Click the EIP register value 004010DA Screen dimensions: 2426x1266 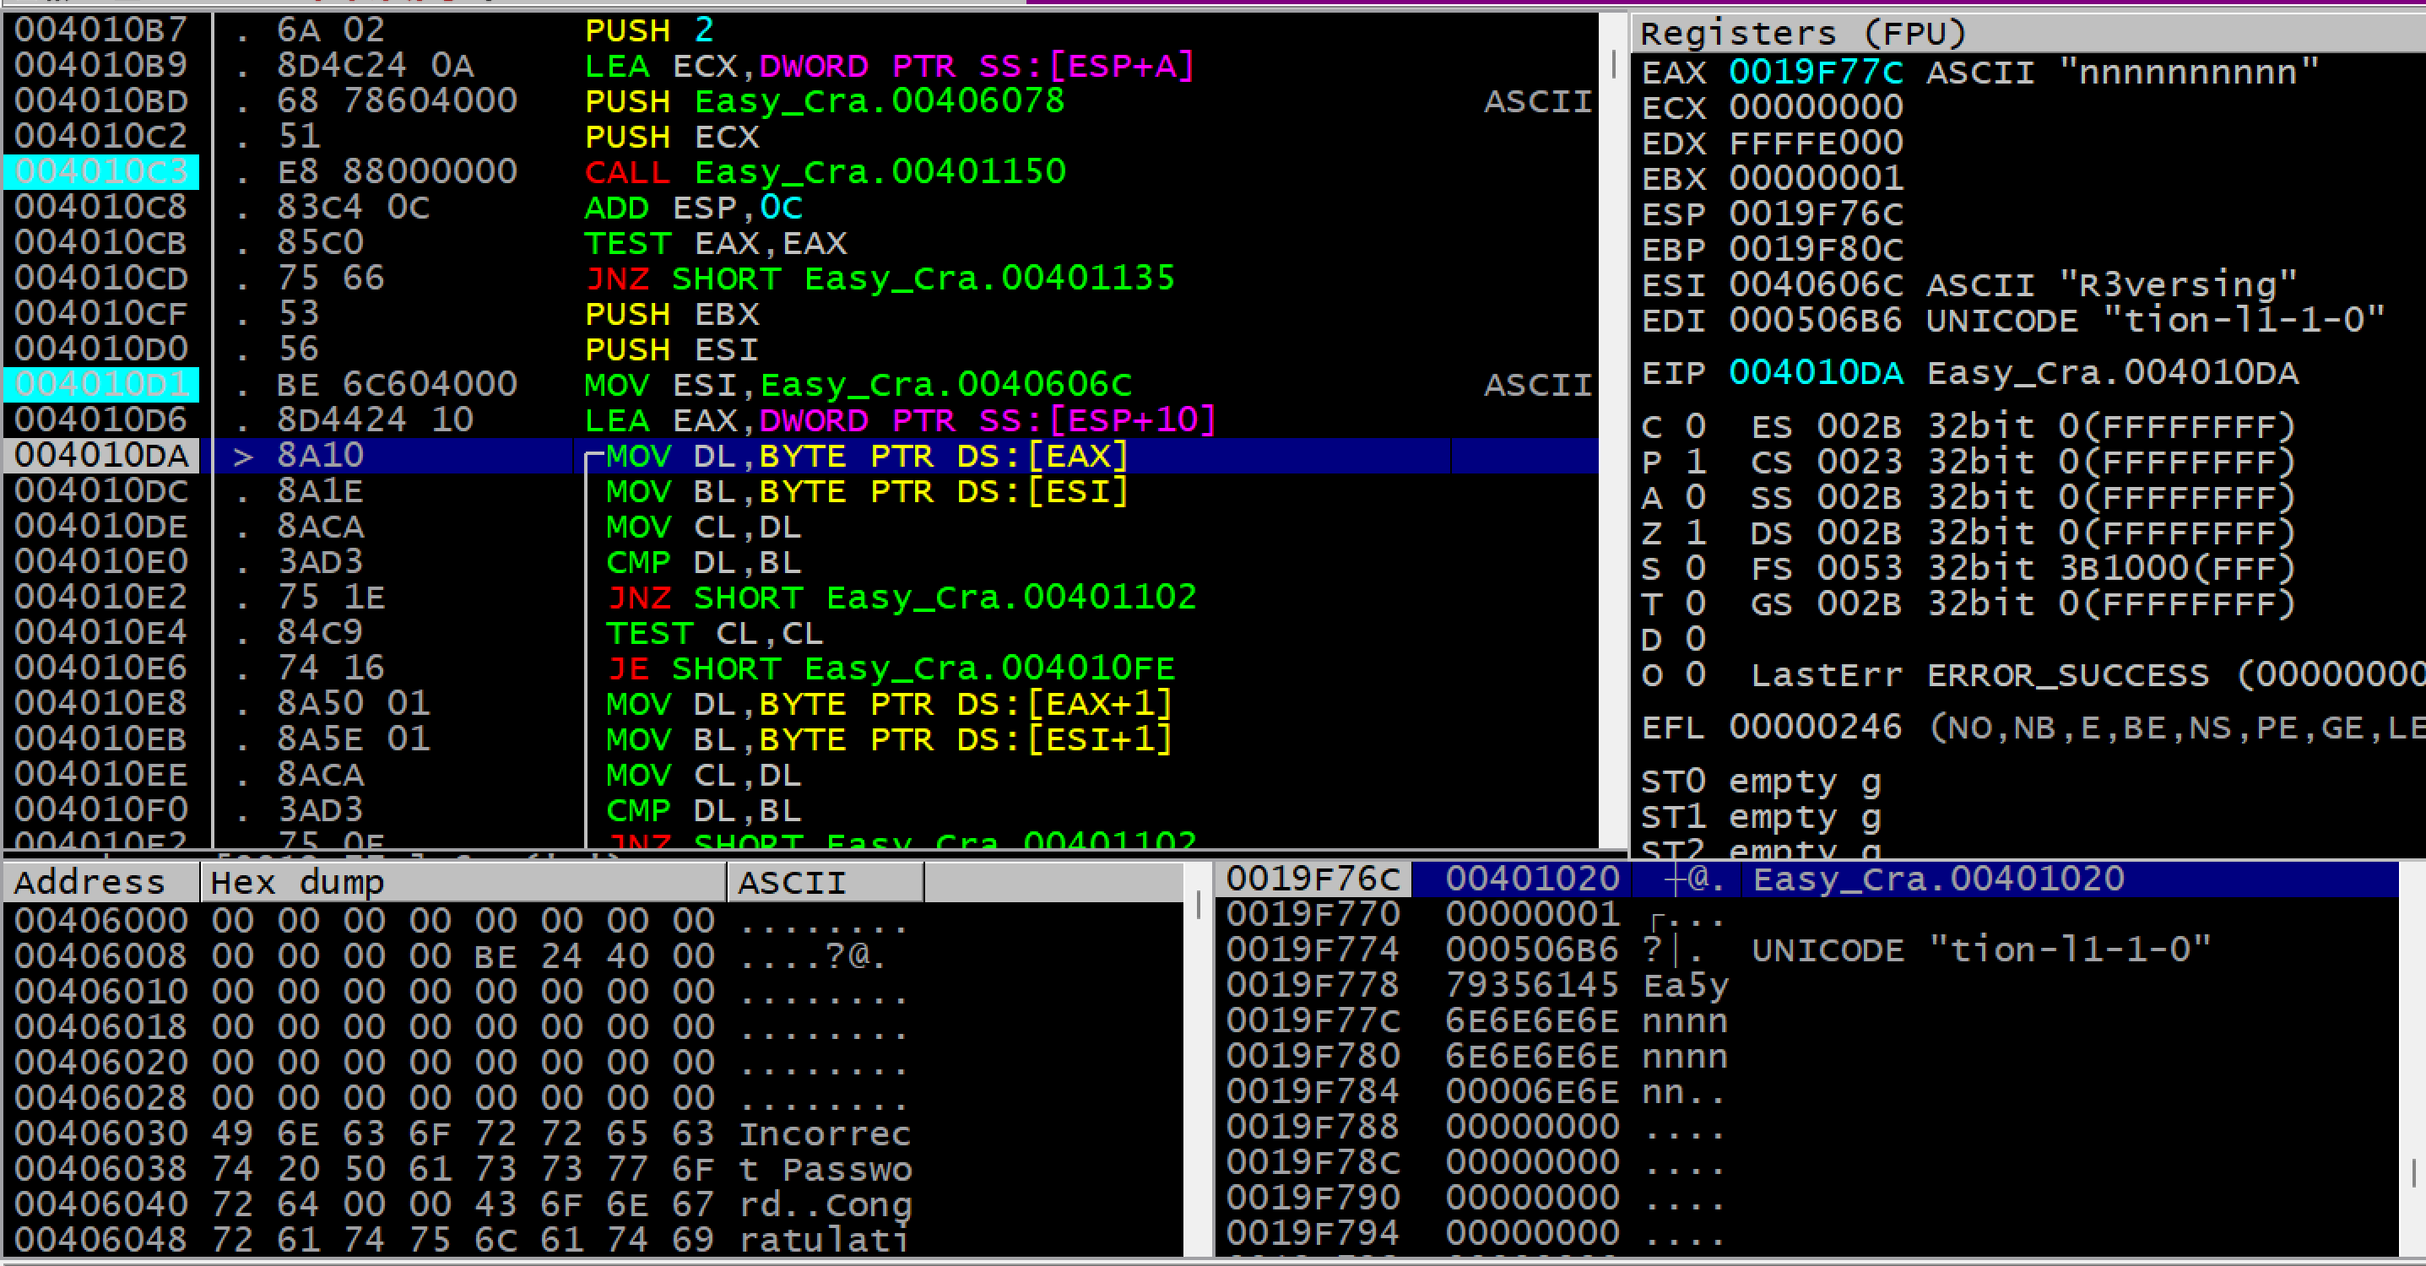tap(1815, 374)
